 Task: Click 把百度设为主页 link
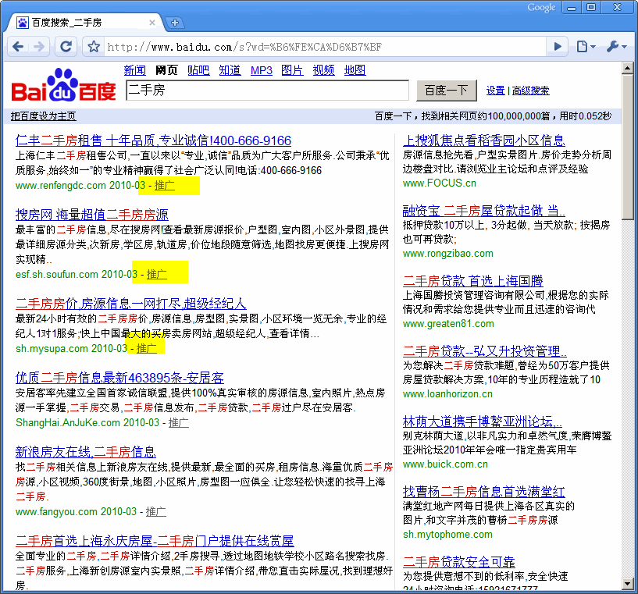pos(44,116)
